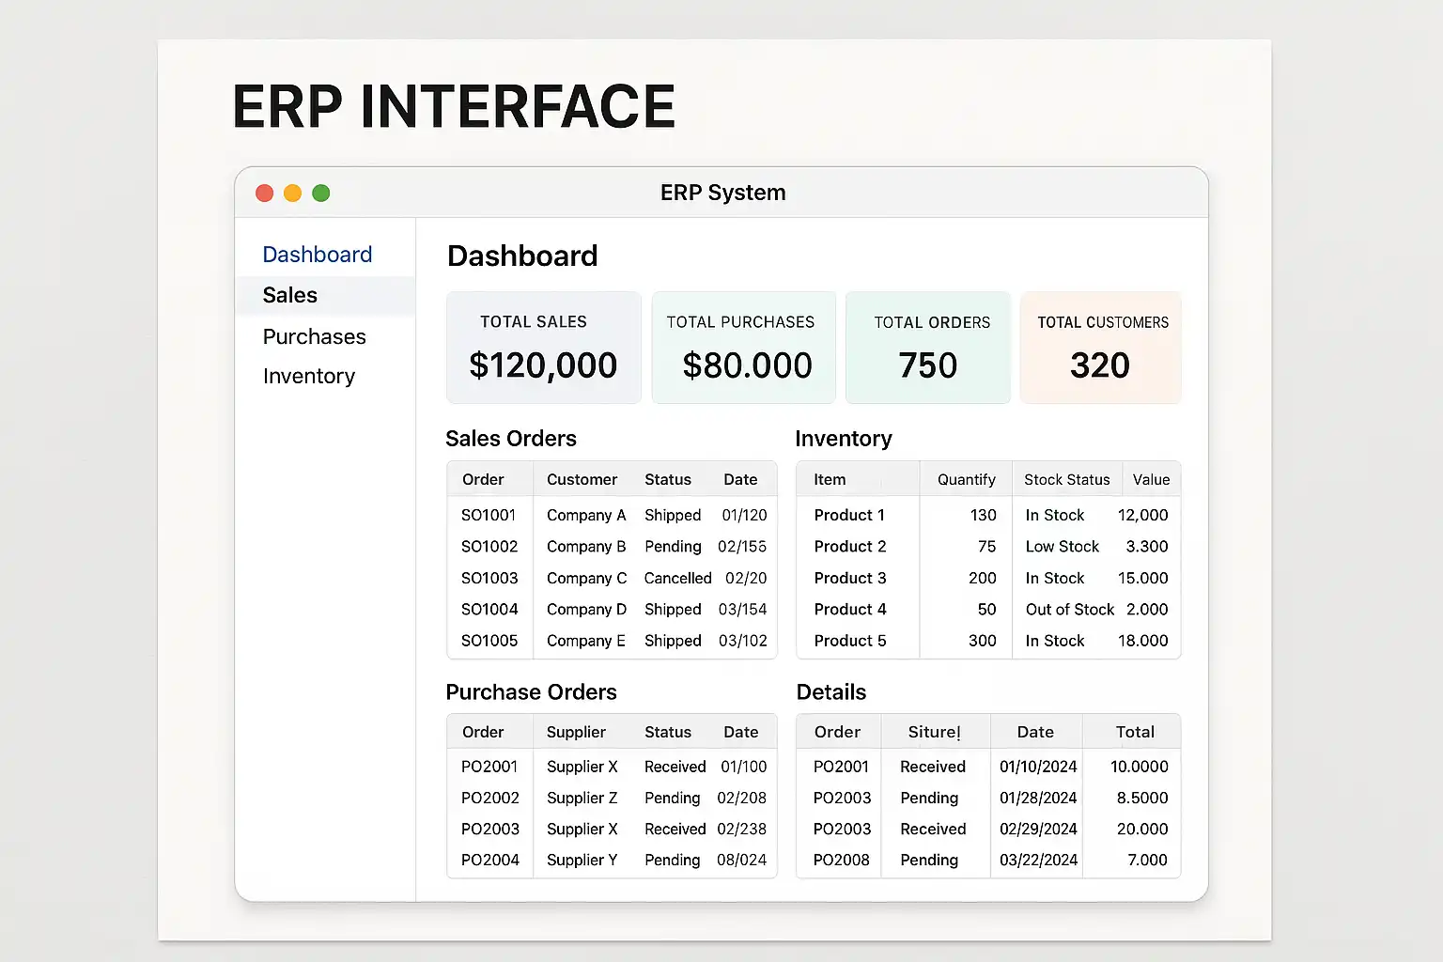View the Total Customers 320 card
The image size is (1443, 962).
point(1100,348)
